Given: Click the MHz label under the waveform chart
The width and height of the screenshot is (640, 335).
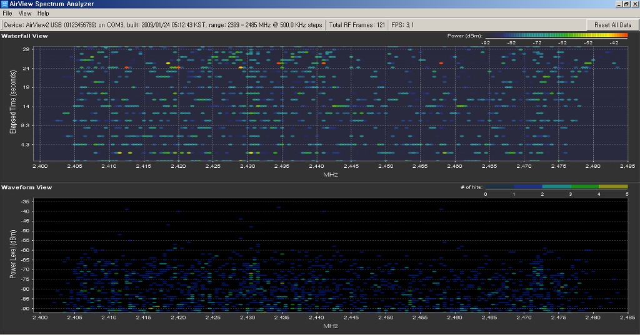Looking at the screenshot, I should [330, 326].
